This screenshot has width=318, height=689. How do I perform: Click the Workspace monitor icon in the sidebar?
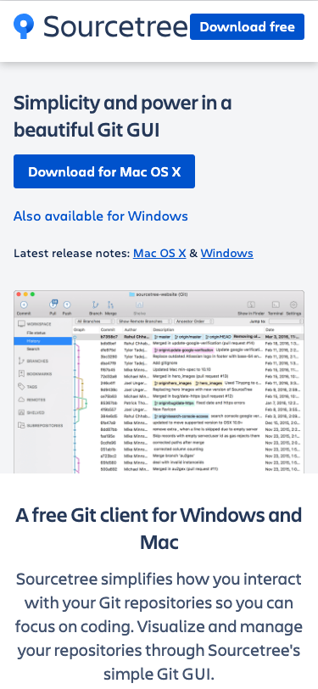point(21,324)
